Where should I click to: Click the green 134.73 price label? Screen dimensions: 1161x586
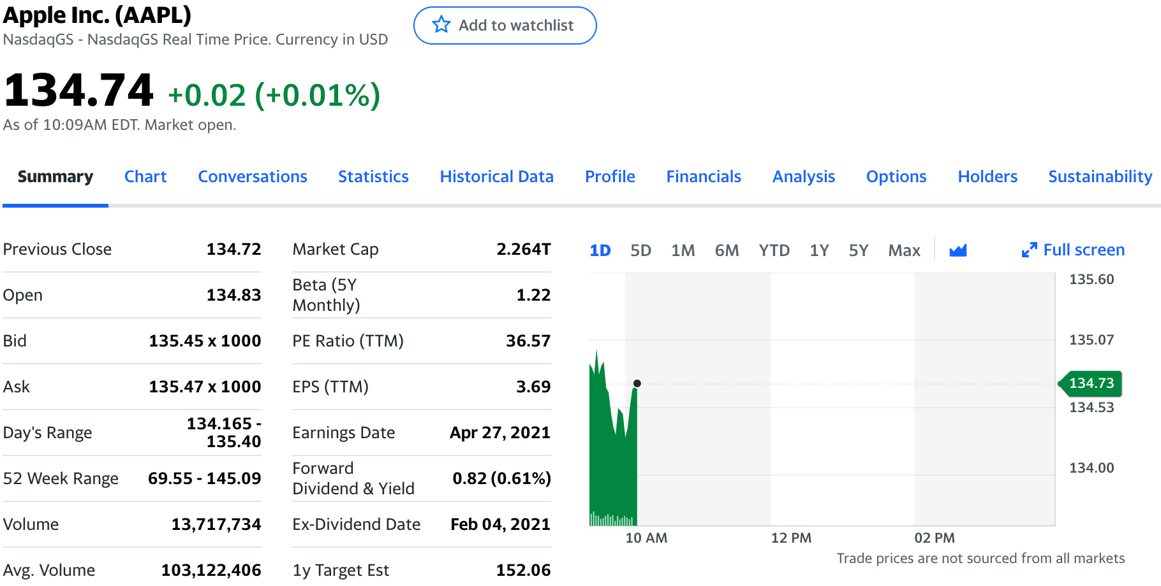click(1090, 383)
